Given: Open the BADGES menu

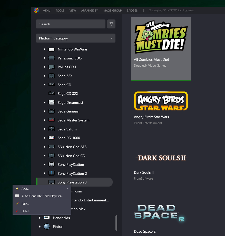Looking at the screenshot, I should [x=132, y=11].
